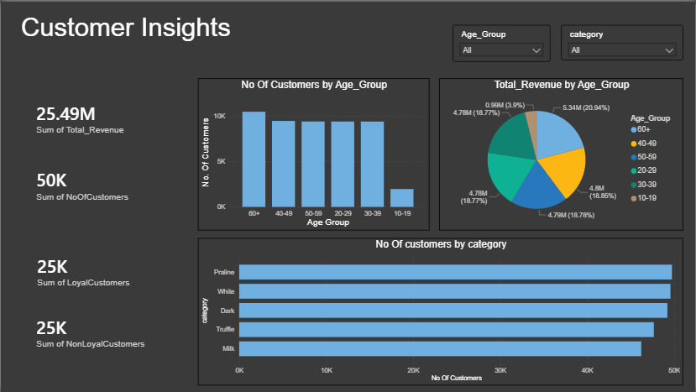Click the 'Total_Revenue by Age_Group' title

[x=562, y=85]
